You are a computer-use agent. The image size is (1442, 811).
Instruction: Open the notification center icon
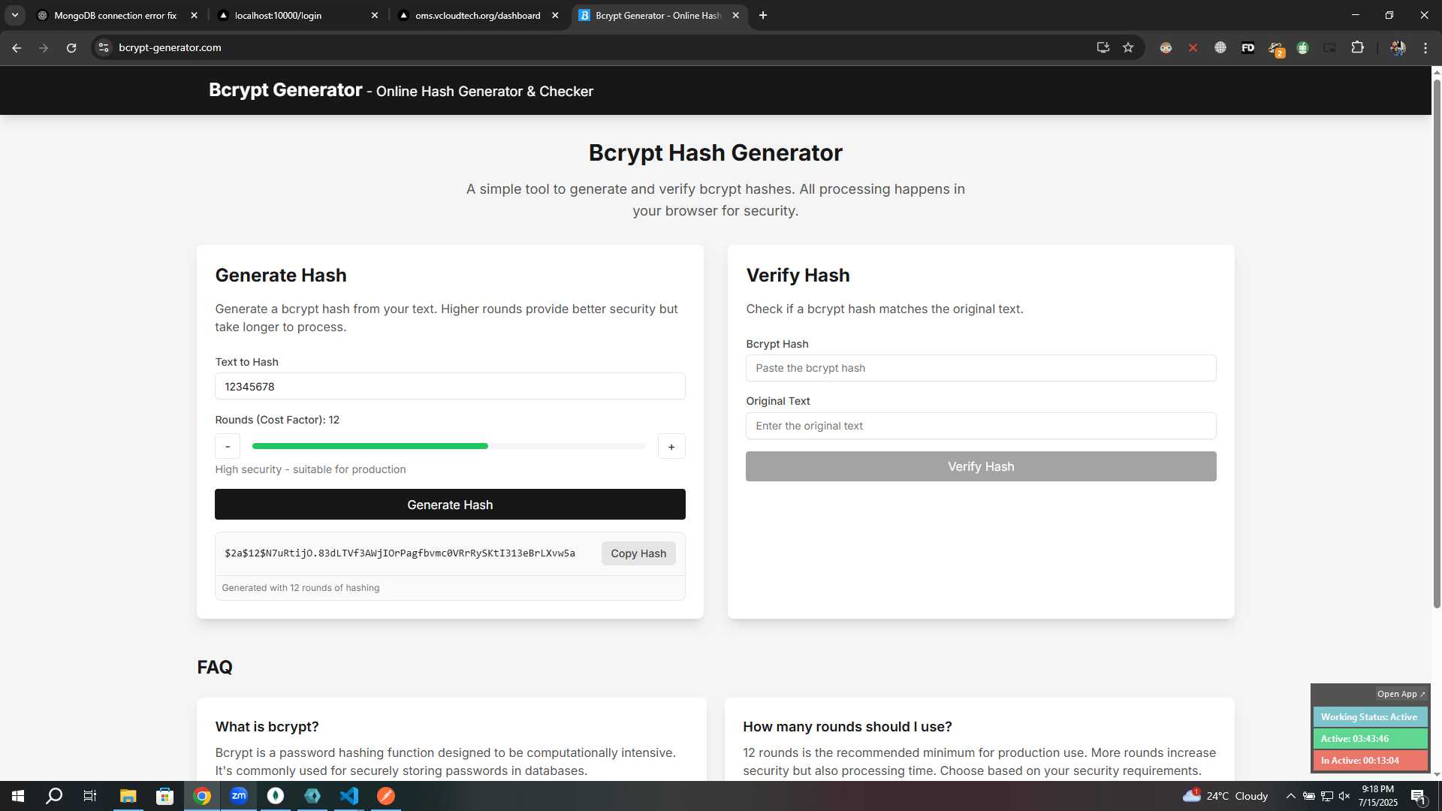(1418, 796)
